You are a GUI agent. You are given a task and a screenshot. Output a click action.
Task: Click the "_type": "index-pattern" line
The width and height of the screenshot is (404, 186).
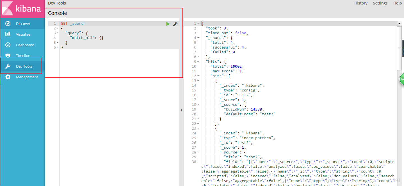pos(247,138)
